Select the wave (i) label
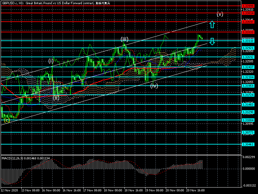 point(51,61)
